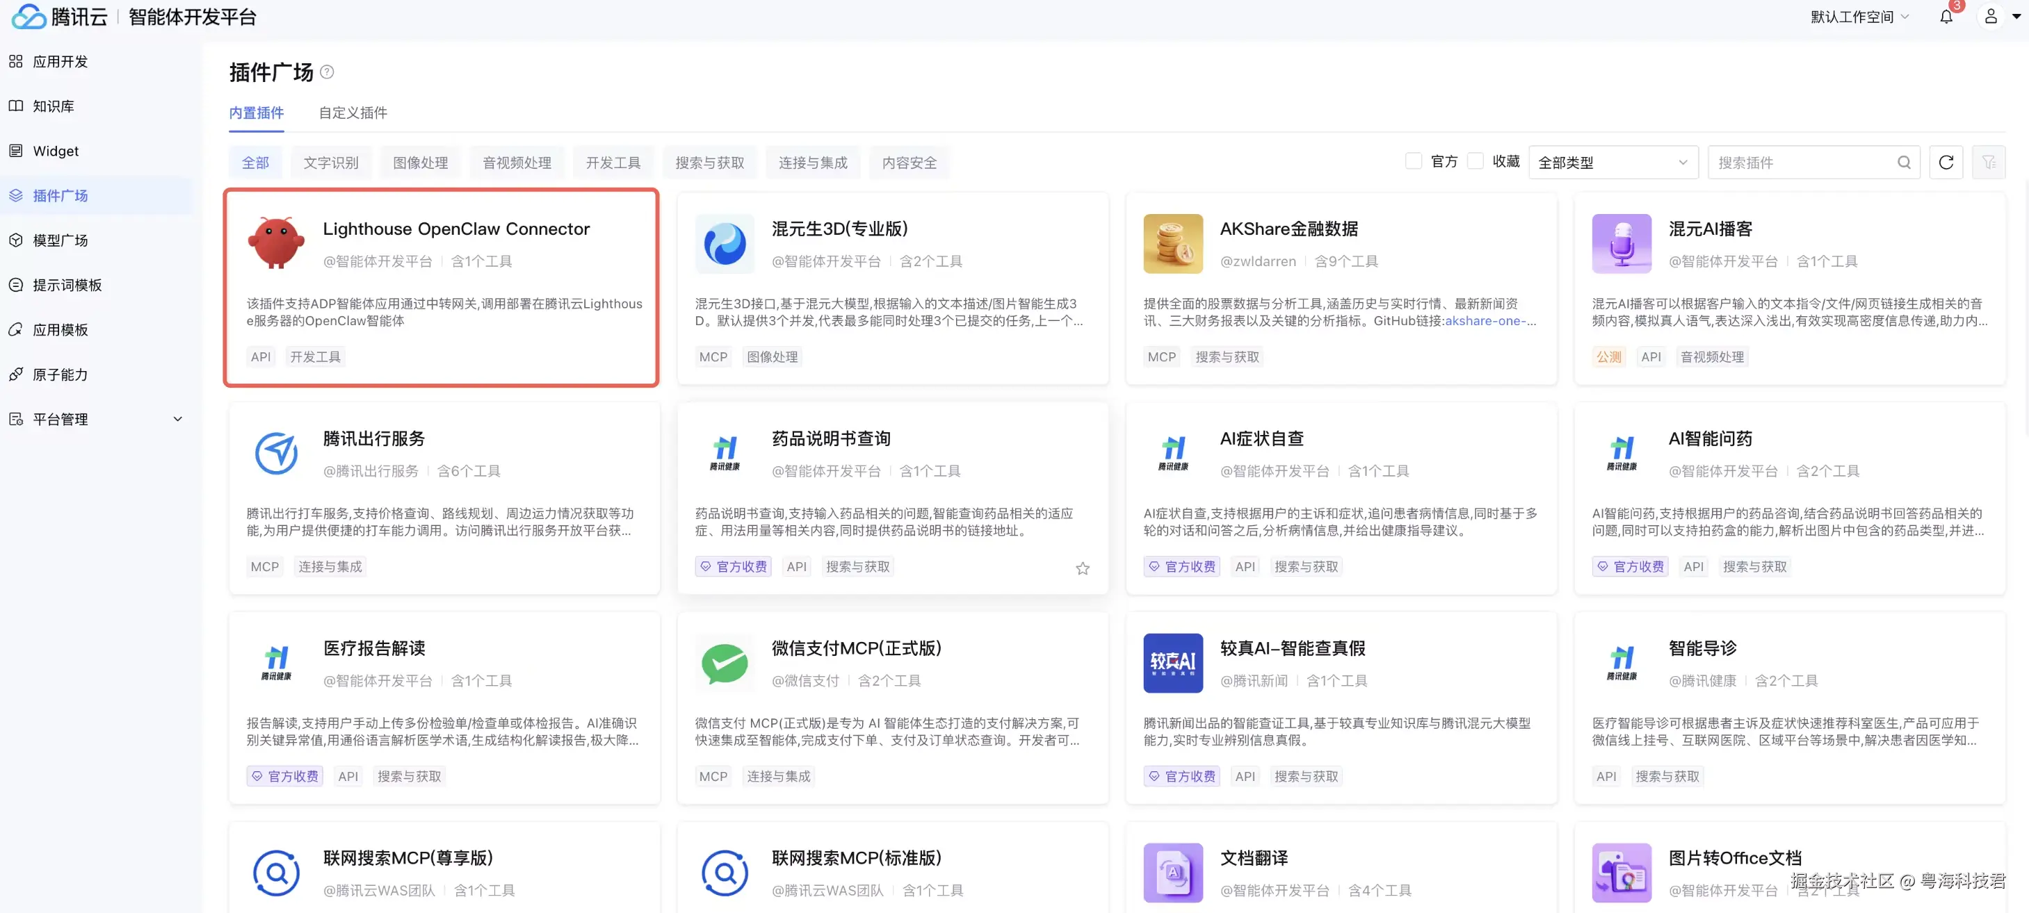Open the 默认工作空间 workspace dropdown
The height and width of the screenshot is (913, 2029).
(x=1859, y=17)
